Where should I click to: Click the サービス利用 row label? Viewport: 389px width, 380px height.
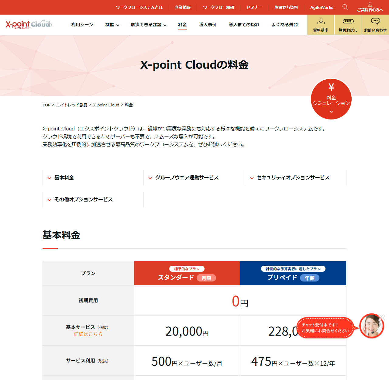[x=88, y=361]
